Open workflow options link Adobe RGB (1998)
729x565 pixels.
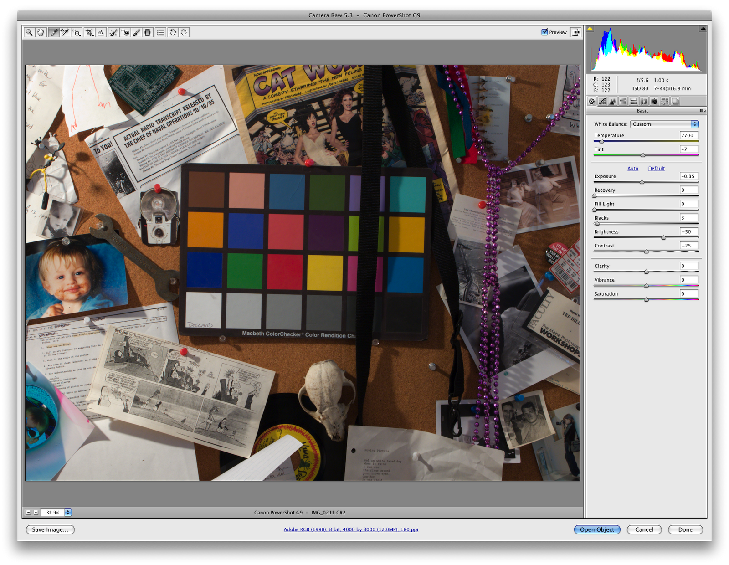click(x=351, y=529)
